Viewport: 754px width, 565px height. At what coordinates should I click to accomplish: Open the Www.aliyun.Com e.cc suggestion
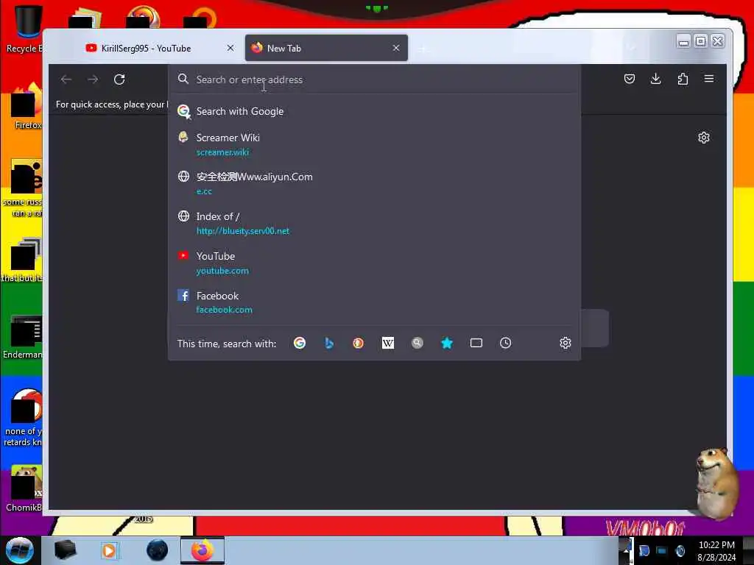pos(374,183)
